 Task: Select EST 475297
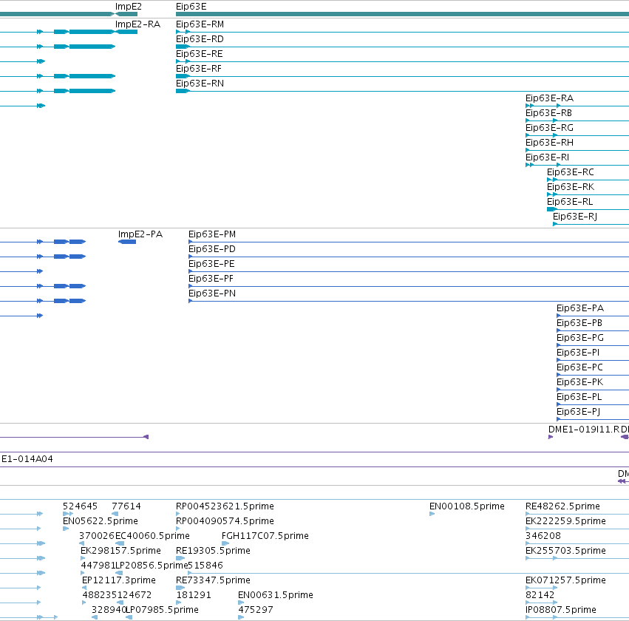click(256, 611)
